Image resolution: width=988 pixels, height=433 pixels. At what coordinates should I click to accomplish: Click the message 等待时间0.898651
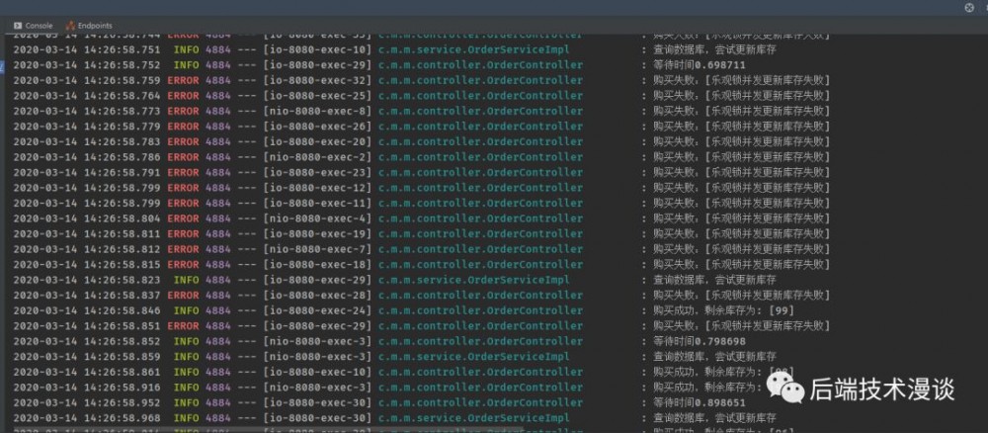(699, 402)
